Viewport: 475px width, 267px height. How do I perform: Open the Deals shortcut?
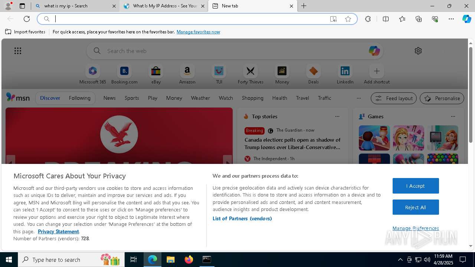(x=314, y=75)
